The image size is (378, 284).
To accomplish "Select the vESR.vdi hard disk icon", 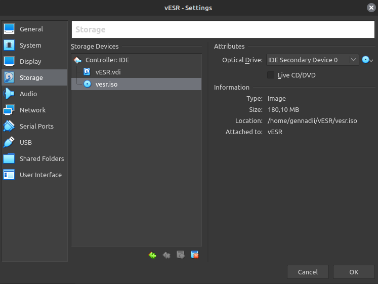I will pos(87,72).
